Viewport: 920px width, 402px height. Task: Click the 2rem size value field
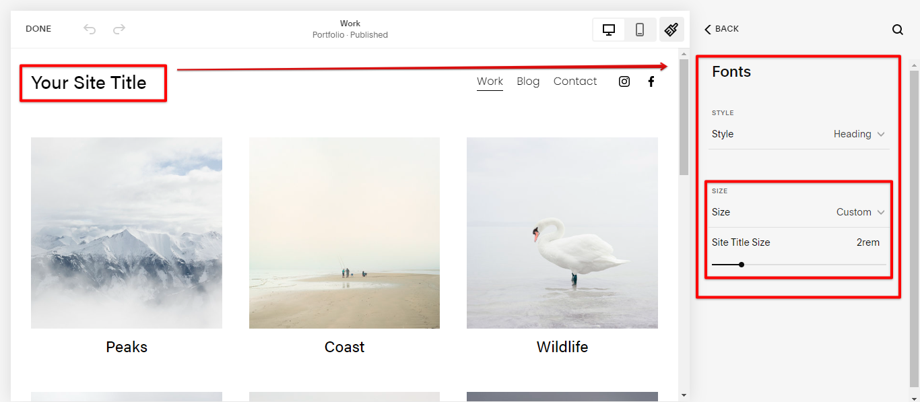867,242
